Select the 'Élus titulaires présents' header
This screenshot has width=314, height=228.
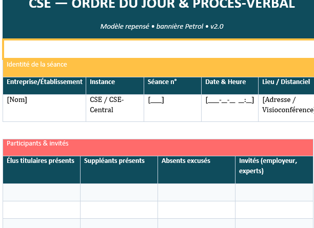click(42, 170)
